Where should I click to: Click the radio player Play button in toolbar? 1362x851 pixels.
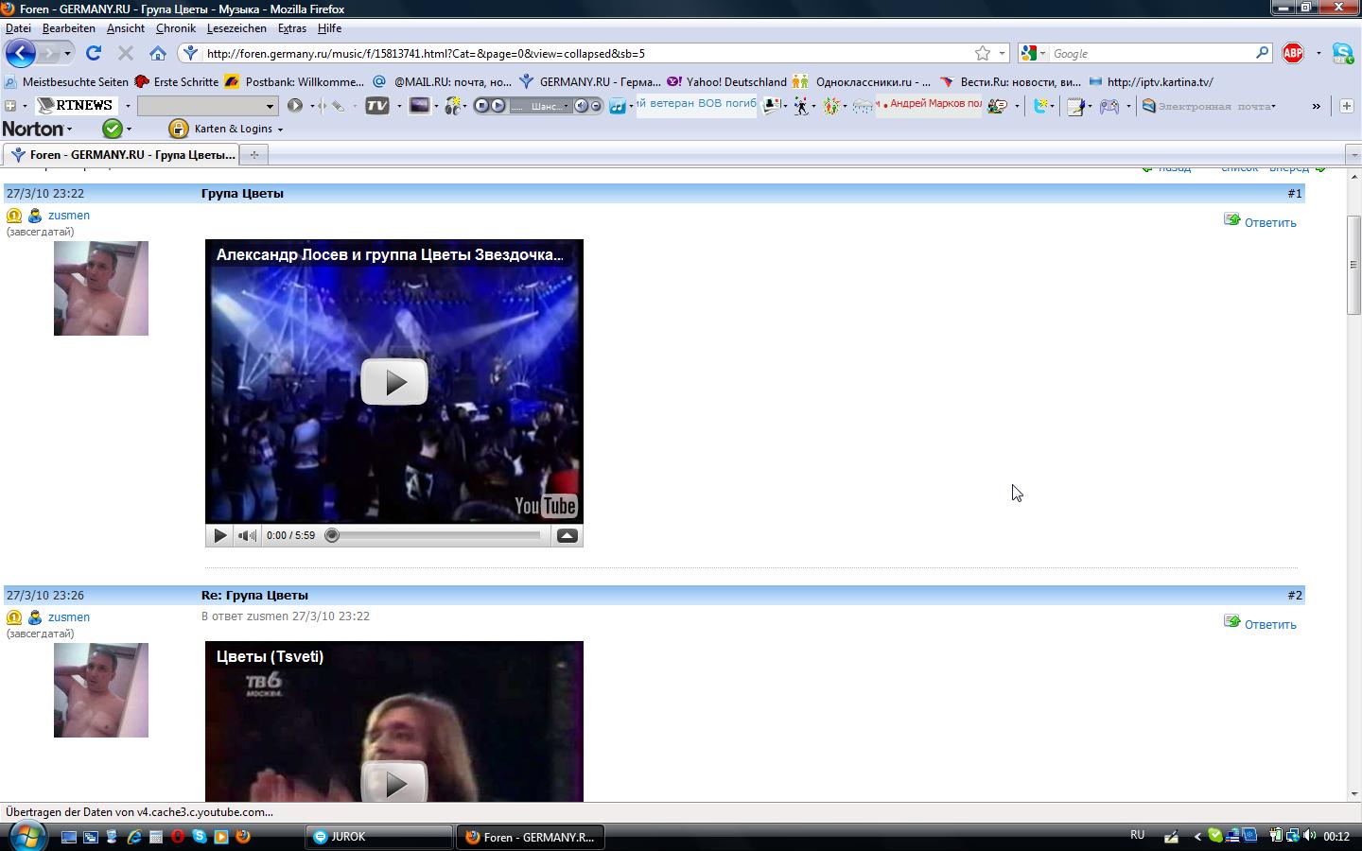(x=498, y=105)
